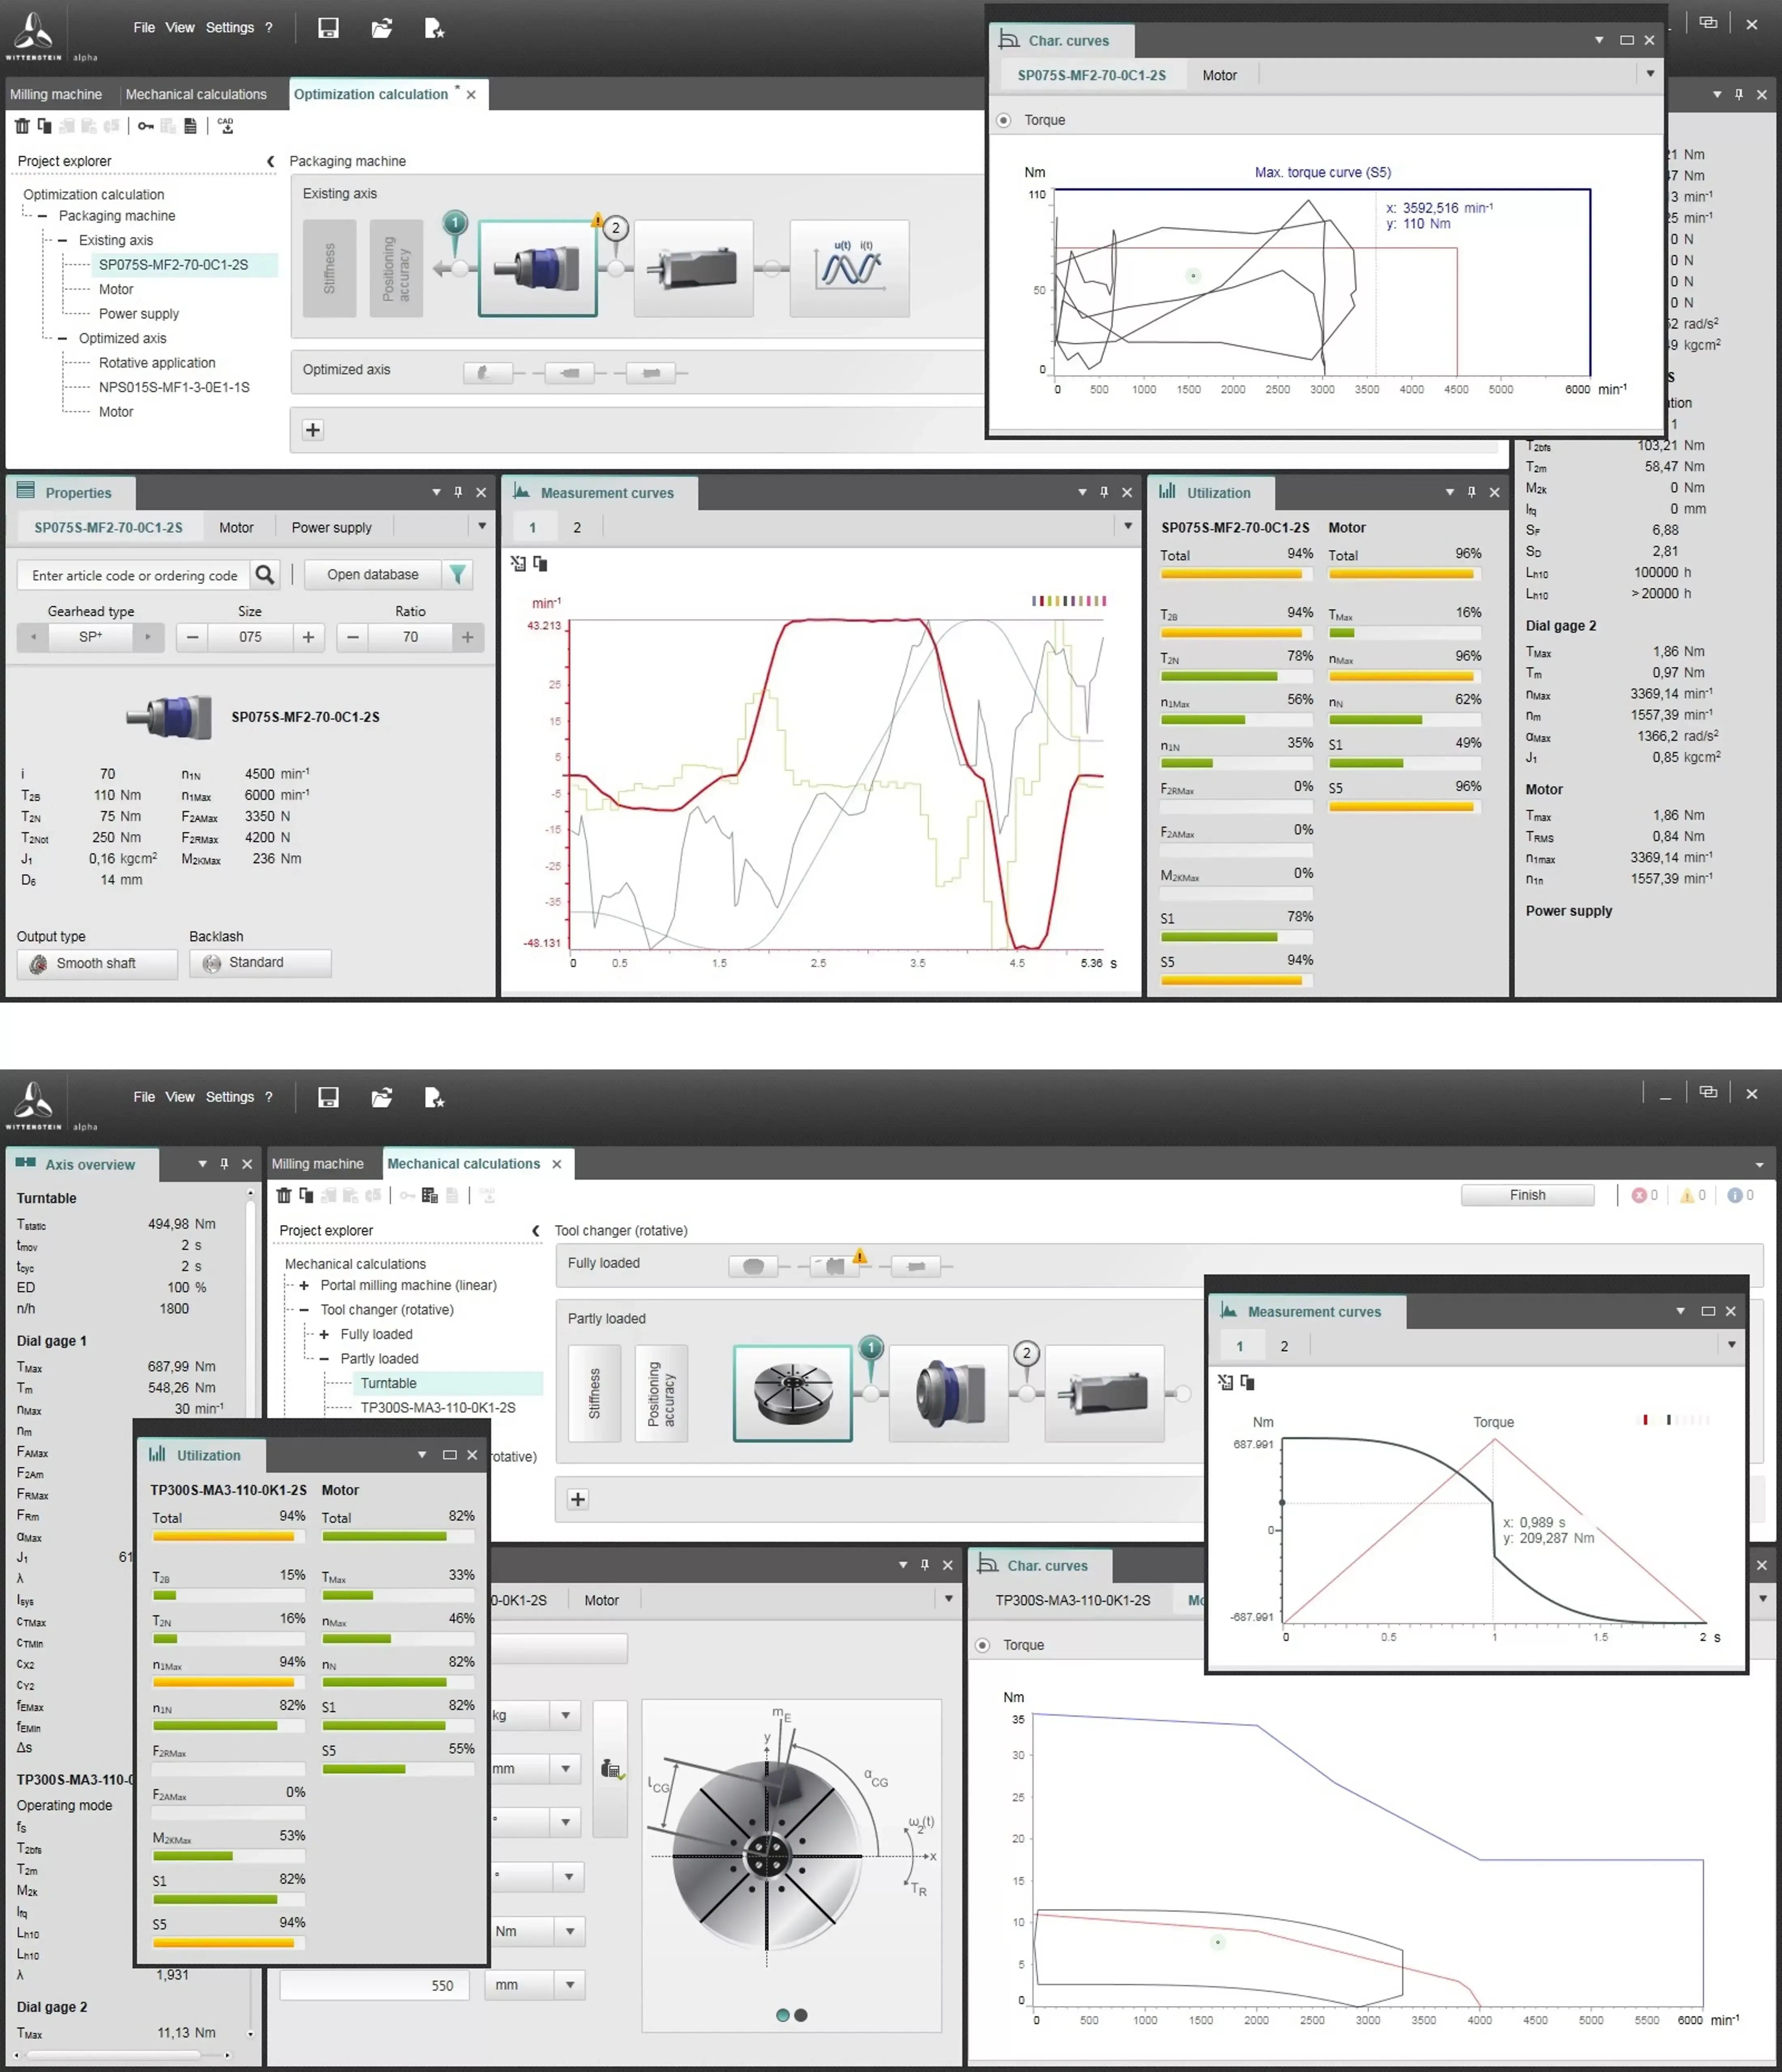
Task: Click the warning icon on the Fully loaded axis
Action: 860,1256
